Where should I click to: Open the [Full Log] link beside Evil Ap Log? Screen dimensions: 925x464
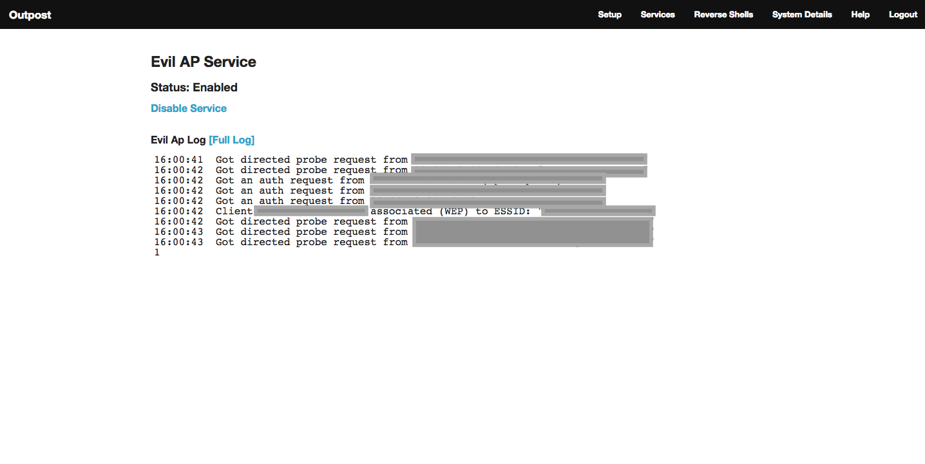point(231,140)
